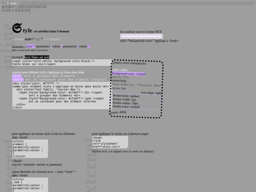Click inside the span color:white code textarea

tap(62, 63)
